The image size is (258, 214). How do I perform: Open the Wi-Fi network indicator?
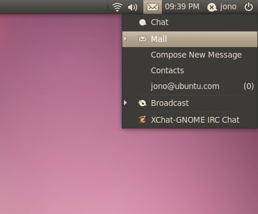tap(118, 7)
